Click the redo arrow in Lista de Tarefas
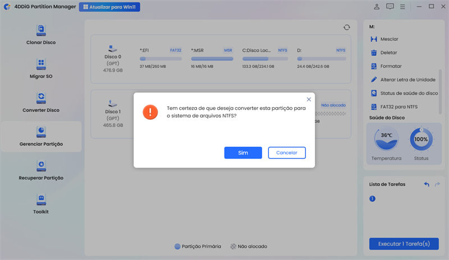Image resolution: width=449 pixels, height=260 pixels. [437, 184]
